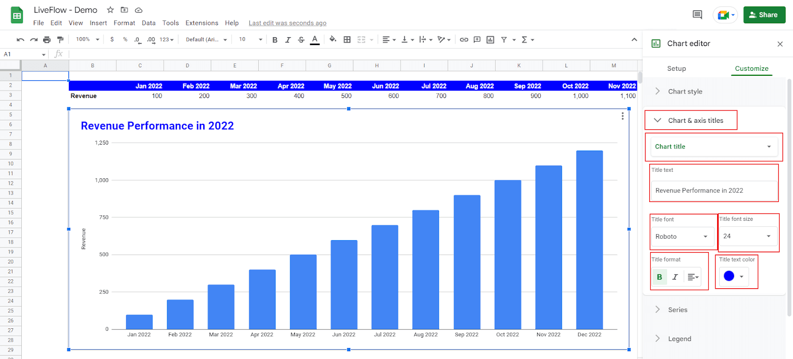Toggle bold in Title format
Viewport: 793px width, 359px height.
click(x=659, y=277)
